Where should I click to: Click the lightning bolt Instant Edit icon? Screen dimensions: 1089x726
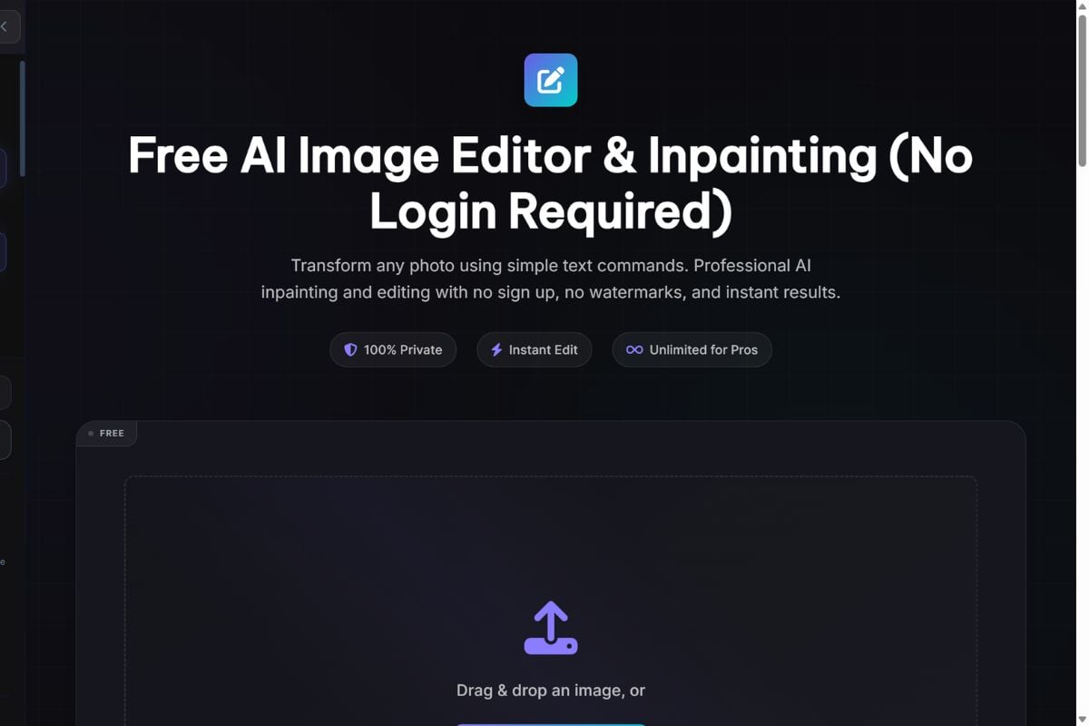496,349
